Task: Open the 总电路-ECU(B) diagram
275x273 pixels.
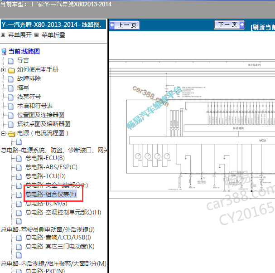Action: (x=45, y=158)
